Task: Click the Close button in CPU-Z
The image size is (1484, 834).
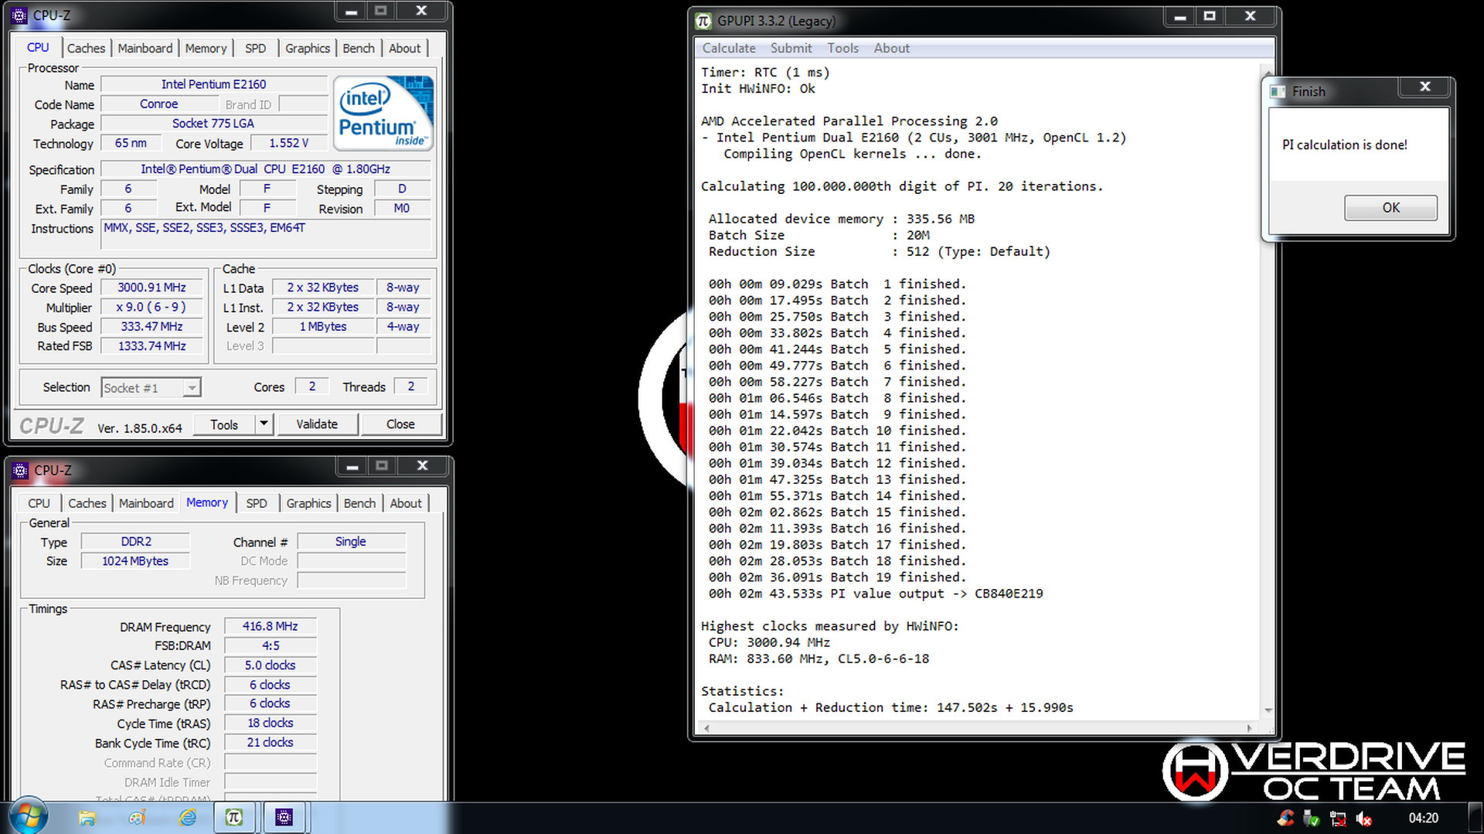Action: click(400, 424)
